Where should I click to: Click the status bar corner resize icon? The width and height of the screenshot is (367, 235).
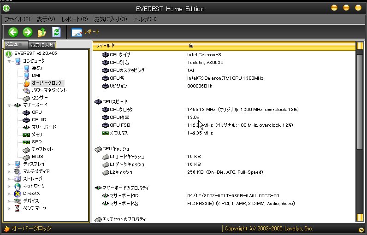(x=361, y=229)
